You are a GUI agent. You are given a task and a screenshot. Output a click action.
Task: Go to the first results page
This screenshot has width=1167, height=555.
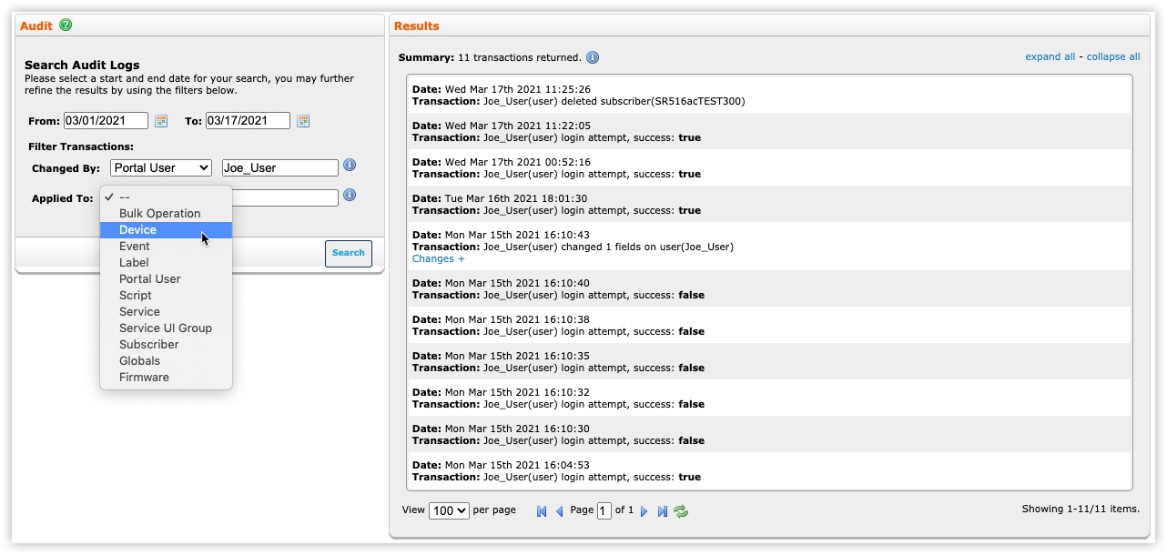click(x=542, y=511)
